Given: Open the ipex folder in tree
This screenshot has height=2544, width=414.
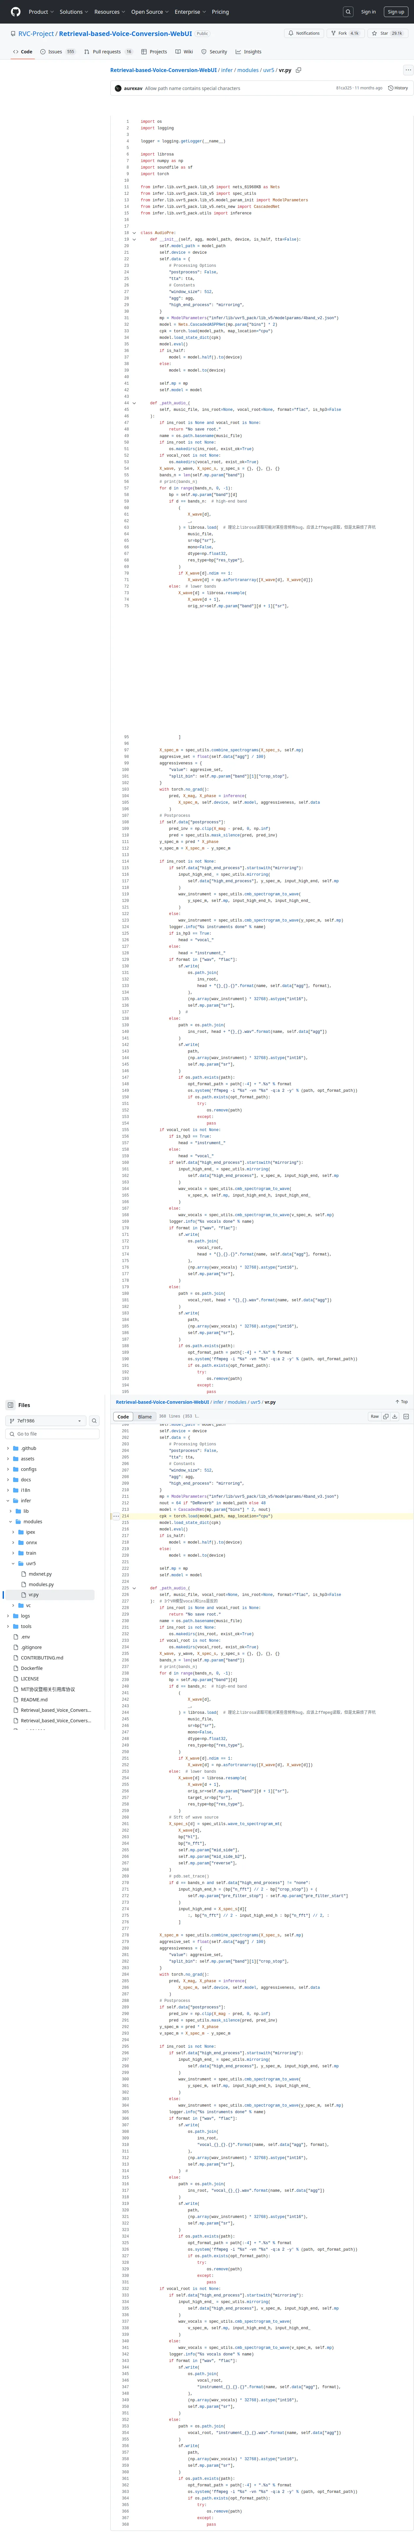Looking at the screenshot, I should point(31,1532).
